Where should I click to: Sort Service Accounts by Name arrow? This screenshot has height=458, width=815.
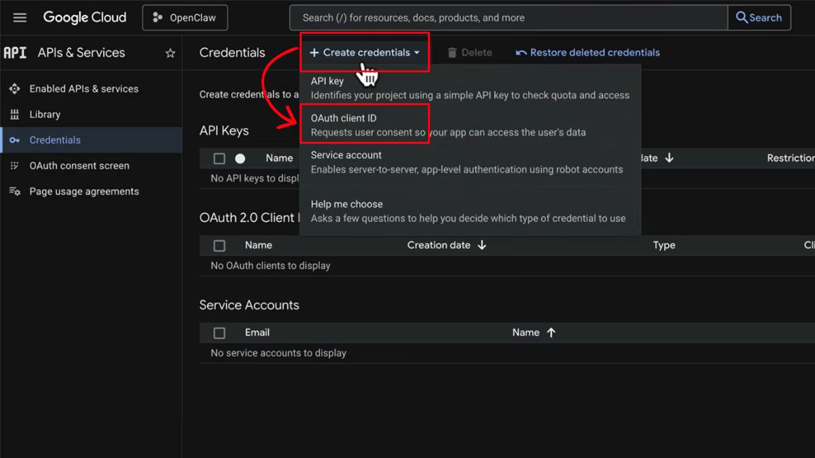pos(551,332)
